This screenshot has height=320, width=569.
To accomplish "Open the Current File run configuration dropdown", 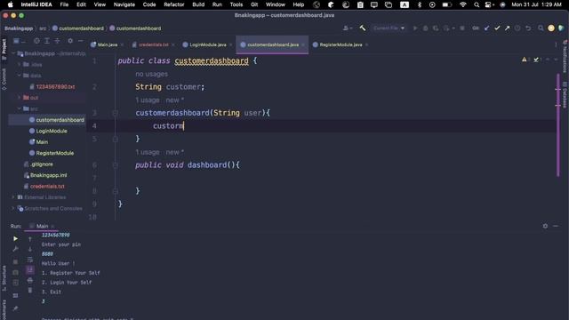I will tap(389, 28).
